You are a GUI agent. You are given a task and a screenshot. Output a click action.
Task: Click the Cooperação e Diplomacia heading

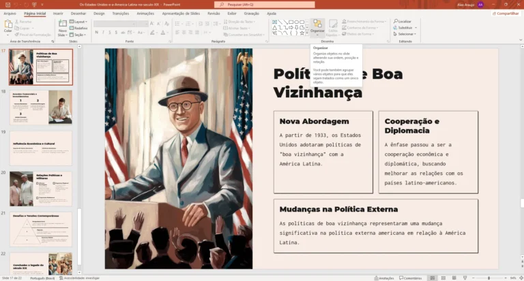[411, 126]
